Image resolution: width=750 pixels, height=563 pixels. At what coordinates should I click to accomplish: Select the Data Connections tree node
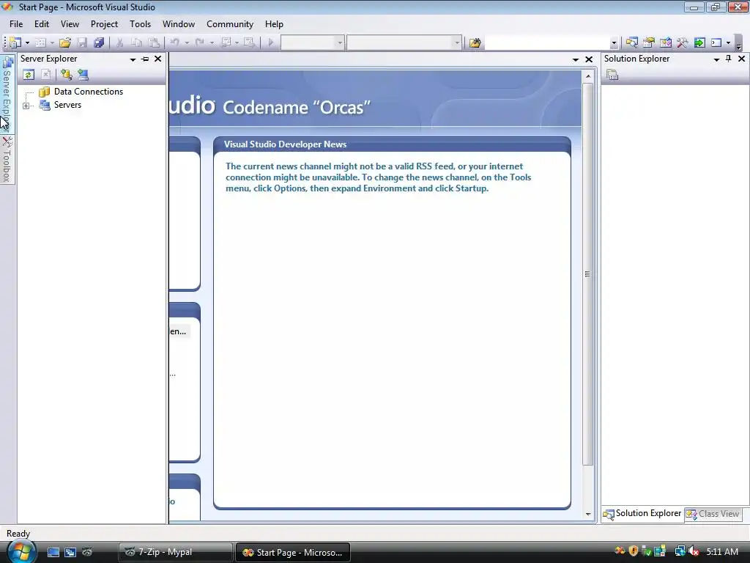click(88, 92)
